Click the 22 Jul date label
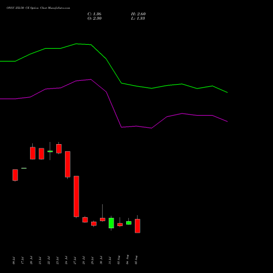Screen dimensions: 273x273 point(49,260)
